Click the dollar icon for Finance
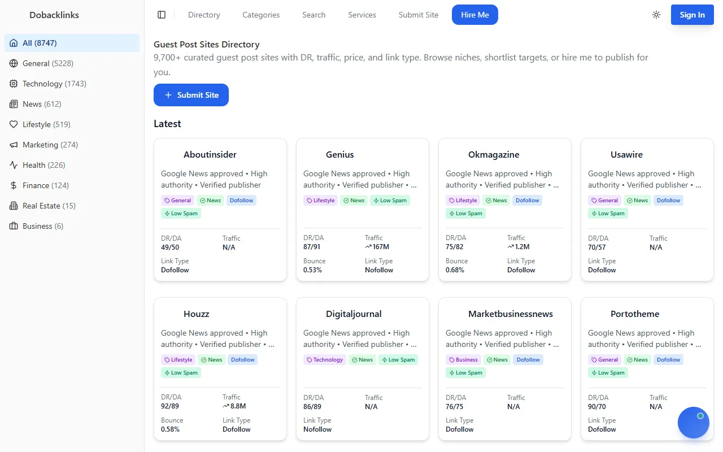 click(14, 185)
